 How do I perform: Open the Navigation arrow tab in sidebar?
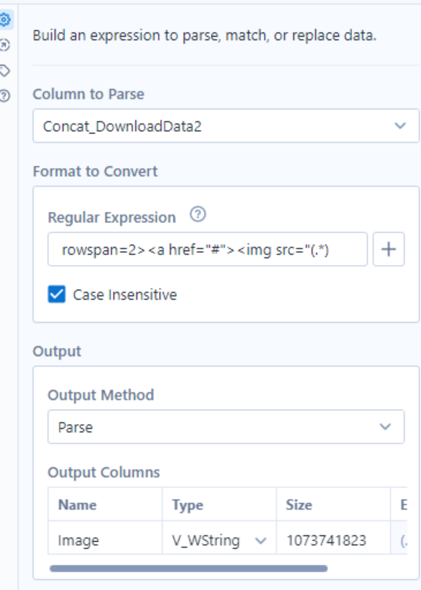[5, 45]
